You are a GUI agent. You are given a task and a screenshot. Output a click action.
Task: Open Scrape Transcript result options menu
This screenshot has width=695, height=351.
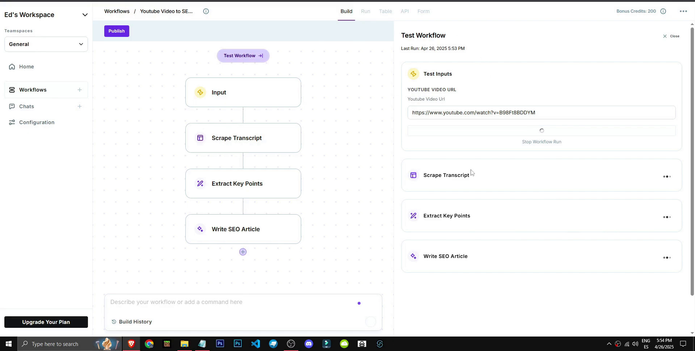667,177
